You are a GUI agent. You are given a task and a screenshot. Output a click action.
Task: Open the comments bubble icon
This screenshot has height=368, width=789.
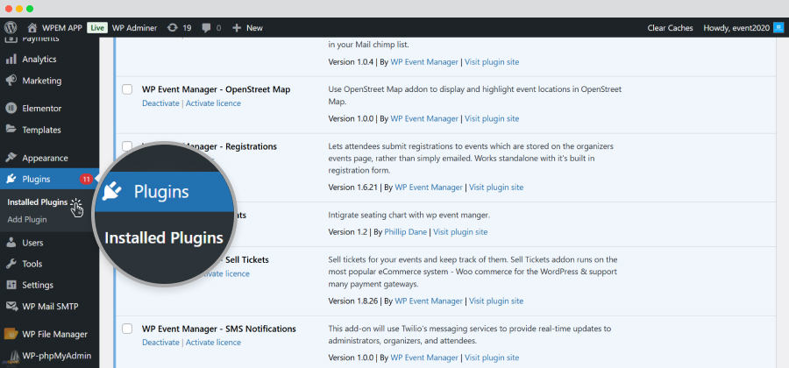(x=206, y=28)
